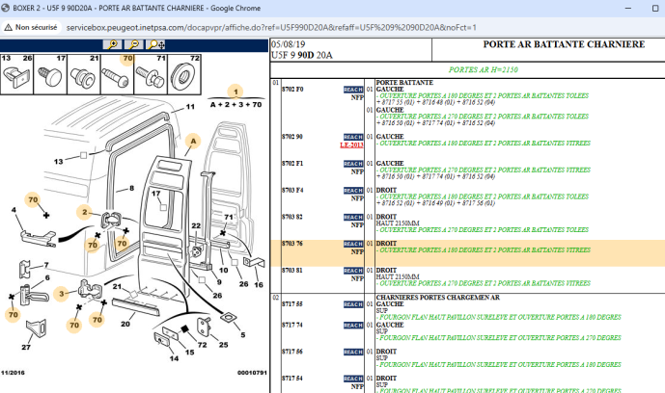Select the zoom and pan tool icon
665x393 pixels.
coord(155,44)
